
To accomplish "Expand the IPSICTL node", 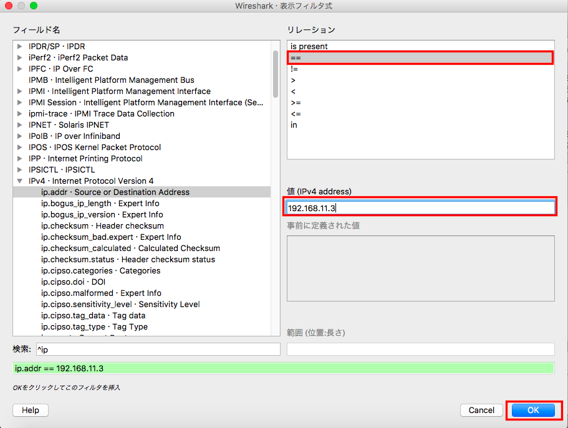I will 19,170.
